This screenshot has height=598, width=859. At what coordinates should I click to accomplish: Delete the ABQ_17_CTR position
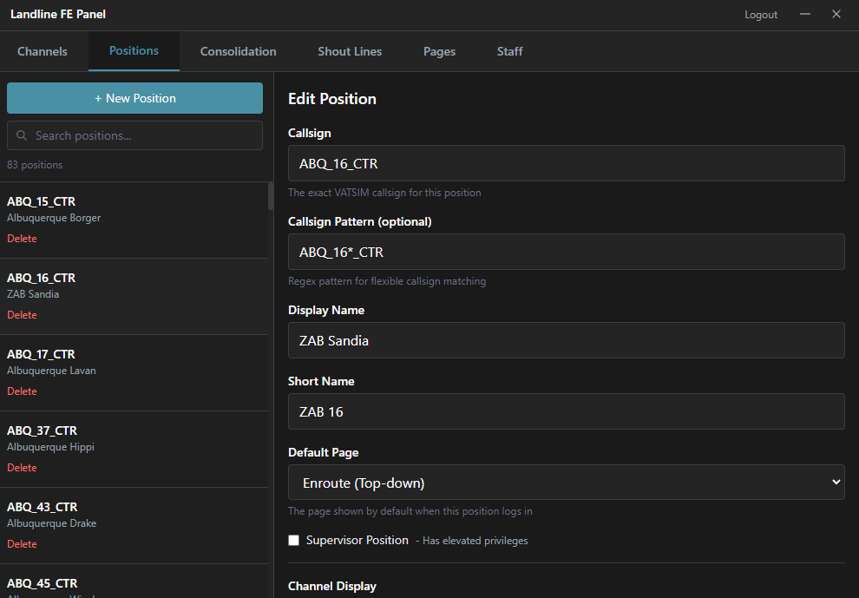coord(21,391)
